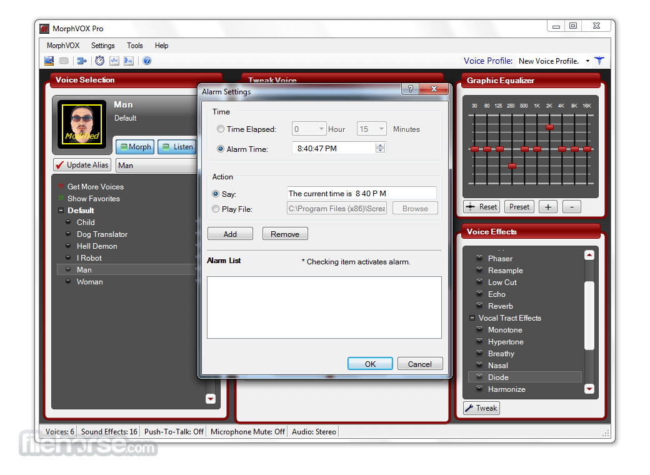
Task: Click Voice Effects scroll up arrow
Action: click(589, 256)
